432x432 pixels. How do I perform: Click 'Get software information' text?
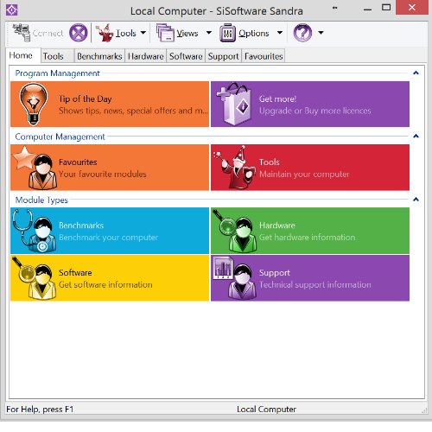pos(105,284)
